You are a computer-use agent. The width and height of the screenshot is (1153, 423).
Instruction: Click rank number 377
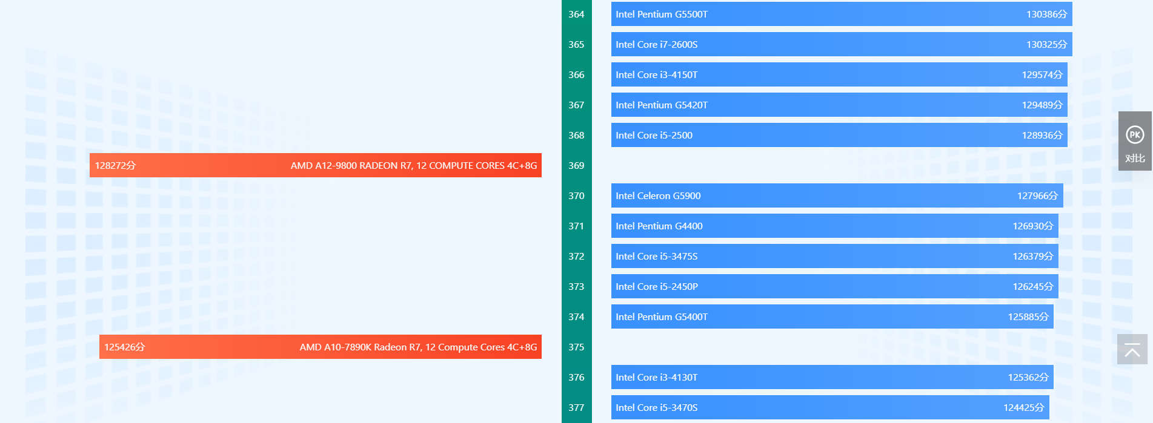coord(576,407)
